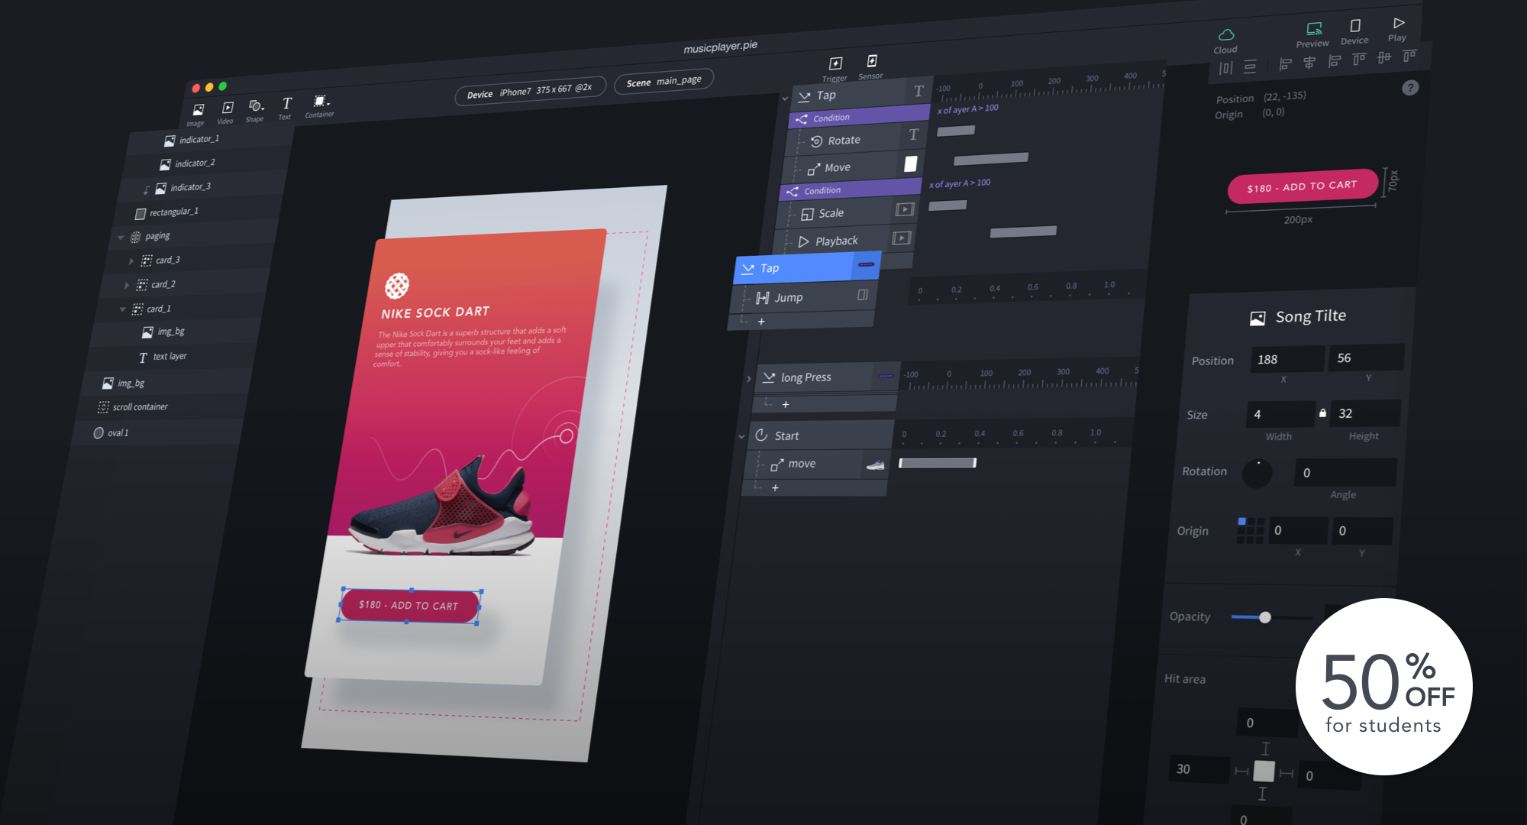Select the Text tool
Screen dimensions: 1527x825
click(x=286, y=107)
